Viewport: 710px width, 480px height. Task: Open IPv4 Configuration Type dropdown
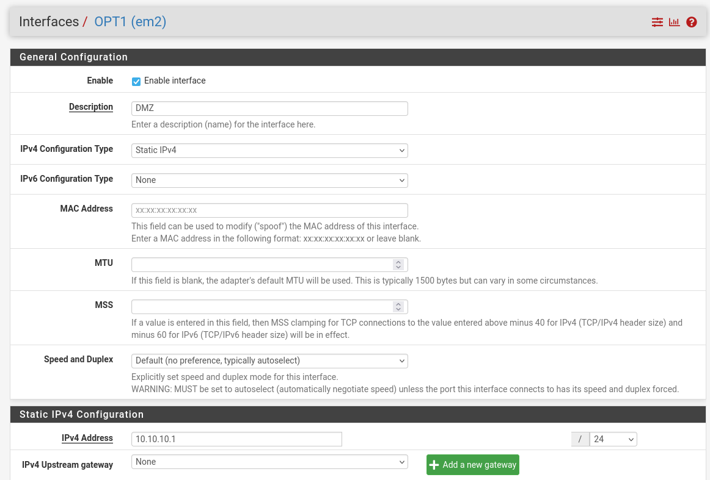[269, 150]
